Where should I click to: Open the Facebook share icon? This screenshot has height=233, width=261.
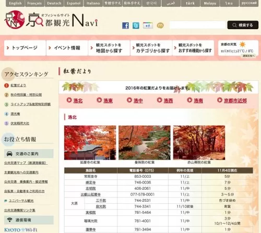point(125,26)
